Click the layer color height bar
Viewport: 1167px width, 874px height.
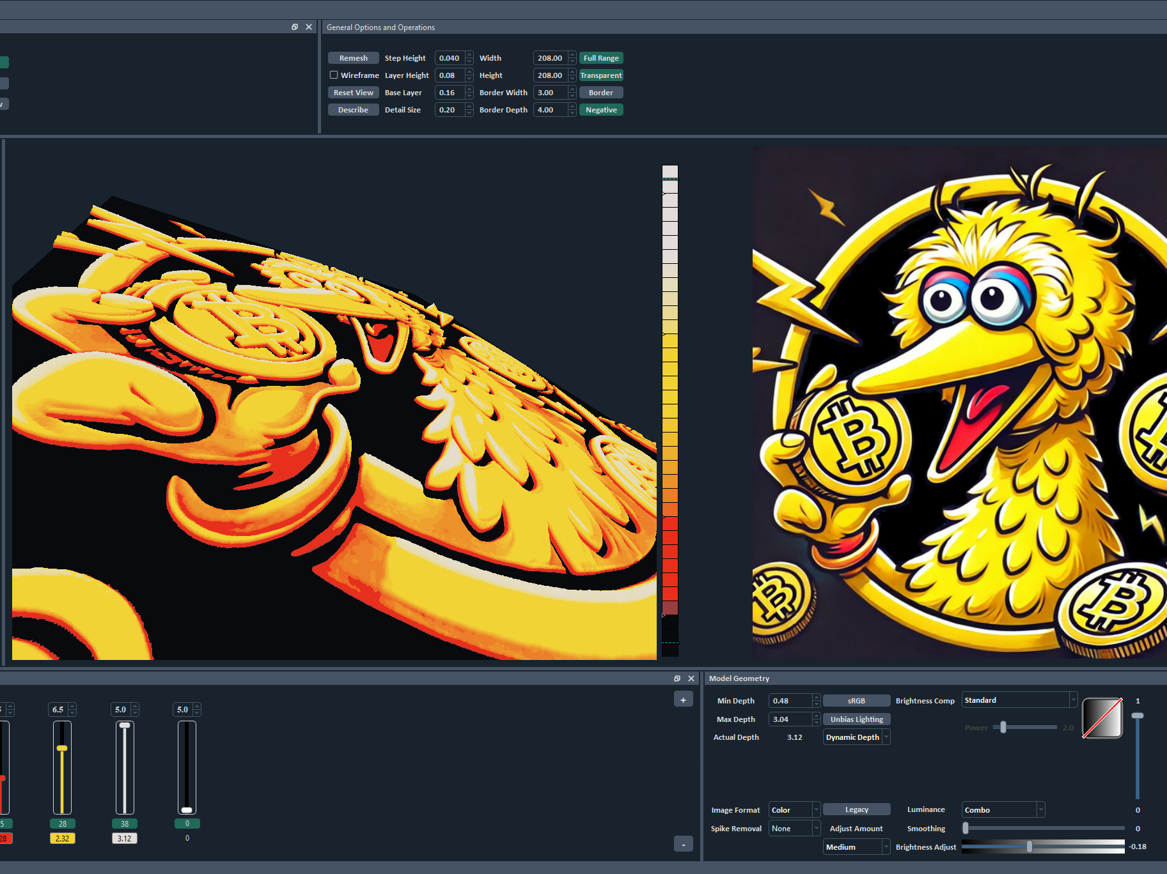(670, 411)
